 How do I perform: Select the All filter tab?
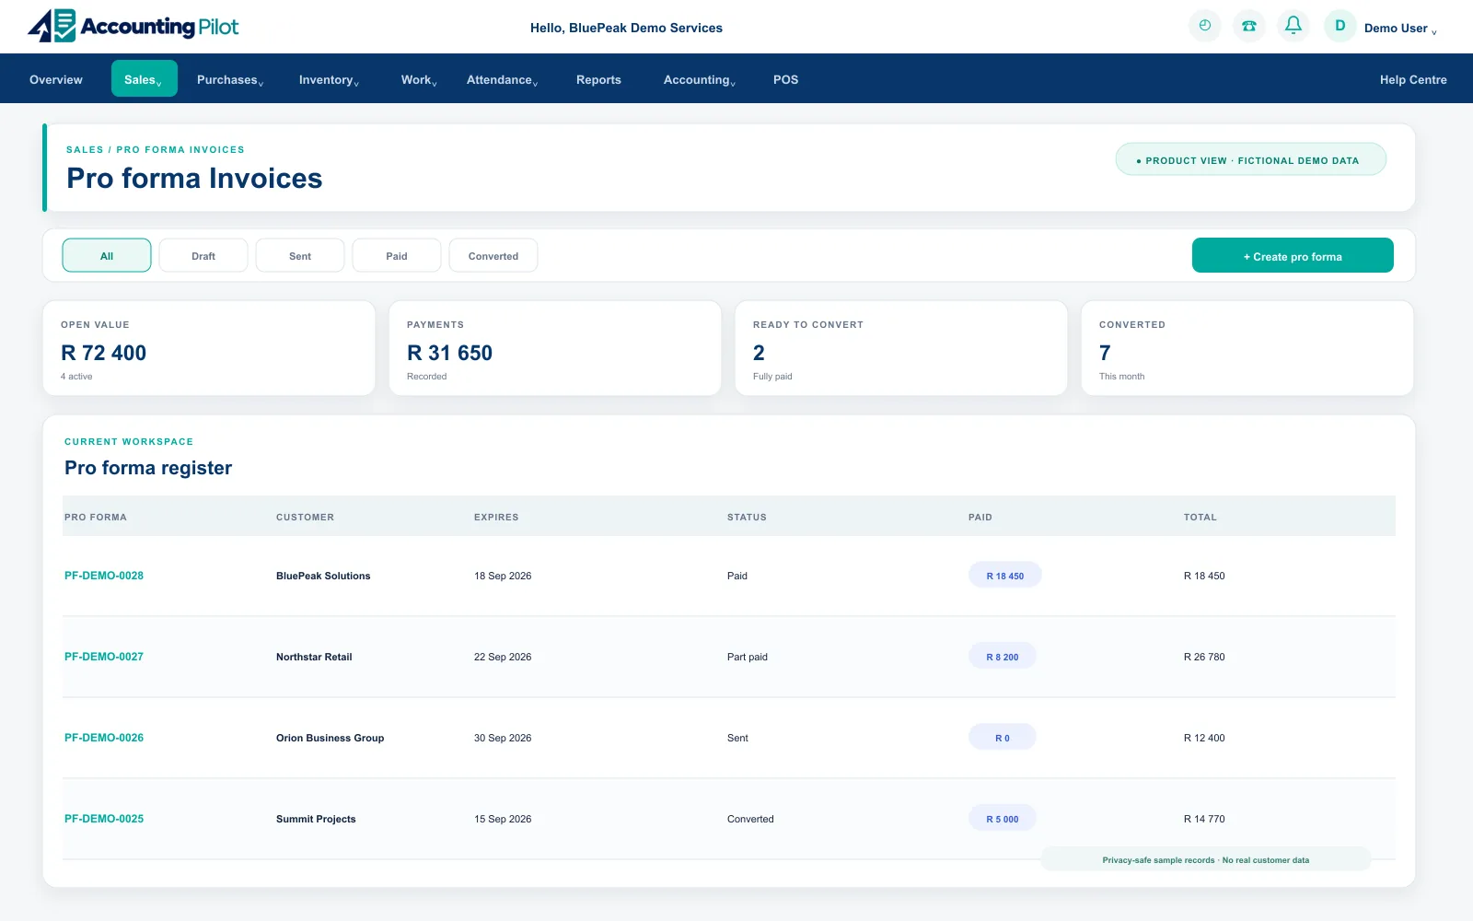pos(107,255)
